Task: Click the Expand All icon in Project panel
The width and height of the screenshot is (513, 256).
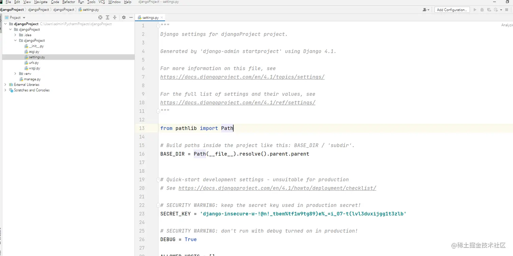Action: 108,17
